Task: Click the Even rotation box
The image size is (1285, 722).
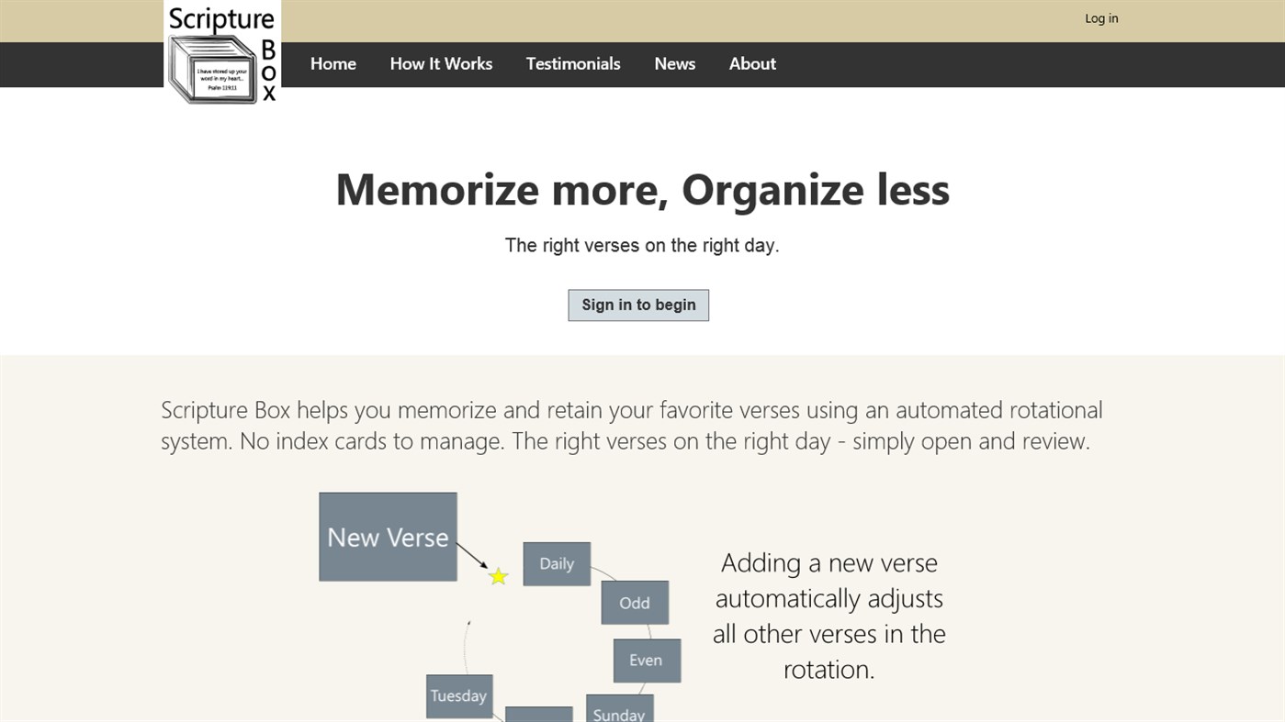Action: (x=647, y=661)
